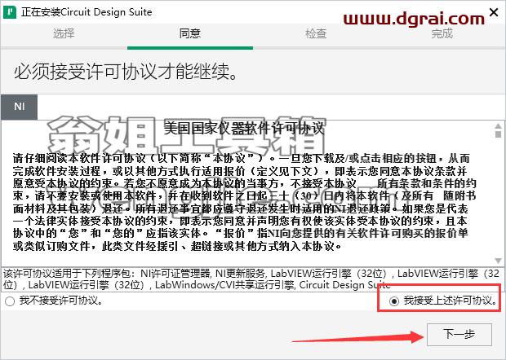Click the license scrollbar down arrow

pyautogui.click(x=498, y=261)
